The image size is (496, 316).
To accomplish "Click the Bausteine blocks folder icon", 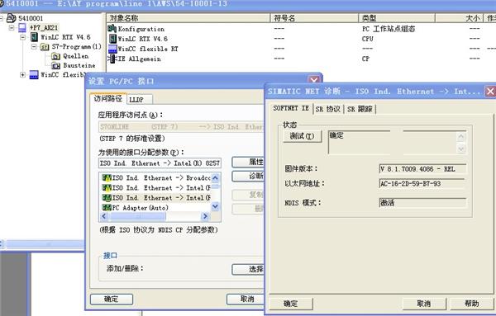I will coord(55,66).
